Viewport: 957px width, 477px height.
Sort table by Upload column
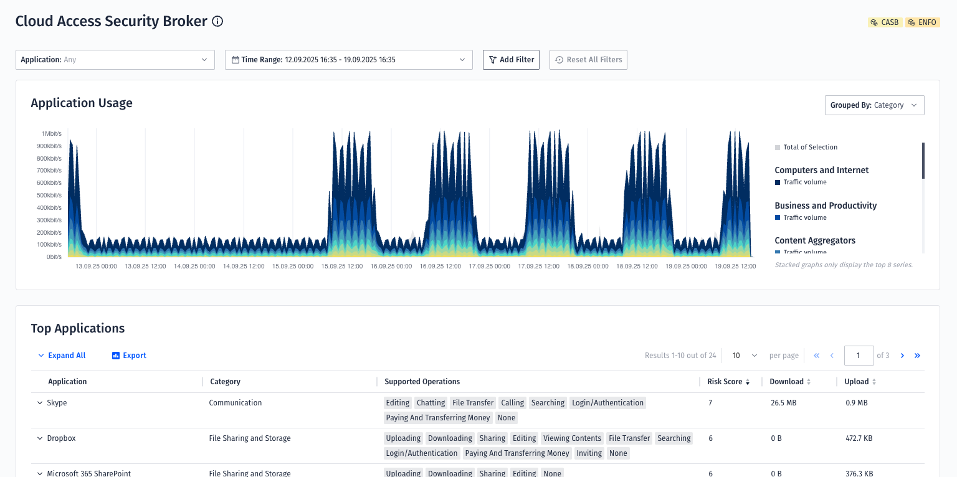click(860, 382)
